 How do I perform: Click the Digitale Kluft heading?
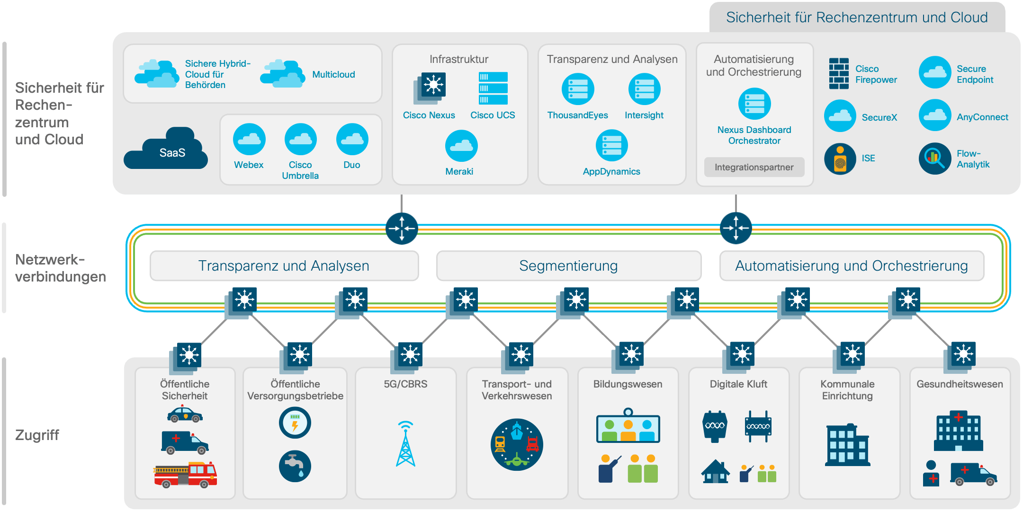pos(738,384)
